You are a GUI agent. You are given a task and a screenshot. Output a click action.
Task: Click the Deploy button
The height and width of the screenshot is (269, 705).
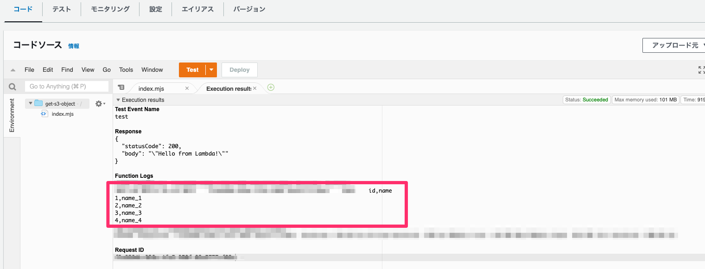(x=240, y=70)
